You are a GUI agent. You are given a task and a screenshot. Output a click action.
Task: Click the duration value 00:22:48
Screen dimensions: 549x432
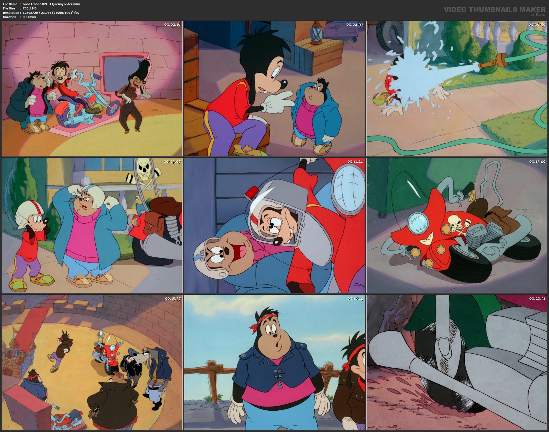click(29, 17)
